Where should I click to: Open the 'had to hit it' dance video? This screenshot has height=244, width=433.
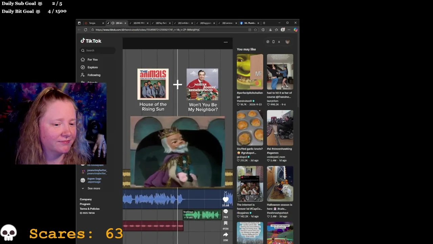pyautogui.click(x=280, y=72)
